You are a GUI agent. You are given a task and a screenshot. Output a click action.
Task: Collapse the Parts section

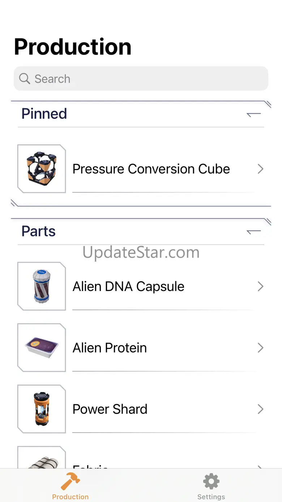coord(253,232)
